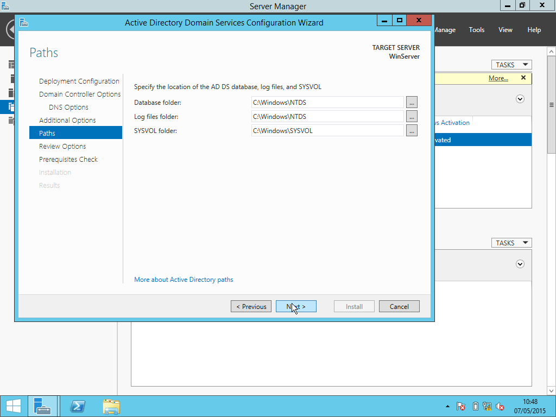Click Server Manager scrollbar down arrow
The height and width of the screenshot is (417, 556).
(552, 391)
